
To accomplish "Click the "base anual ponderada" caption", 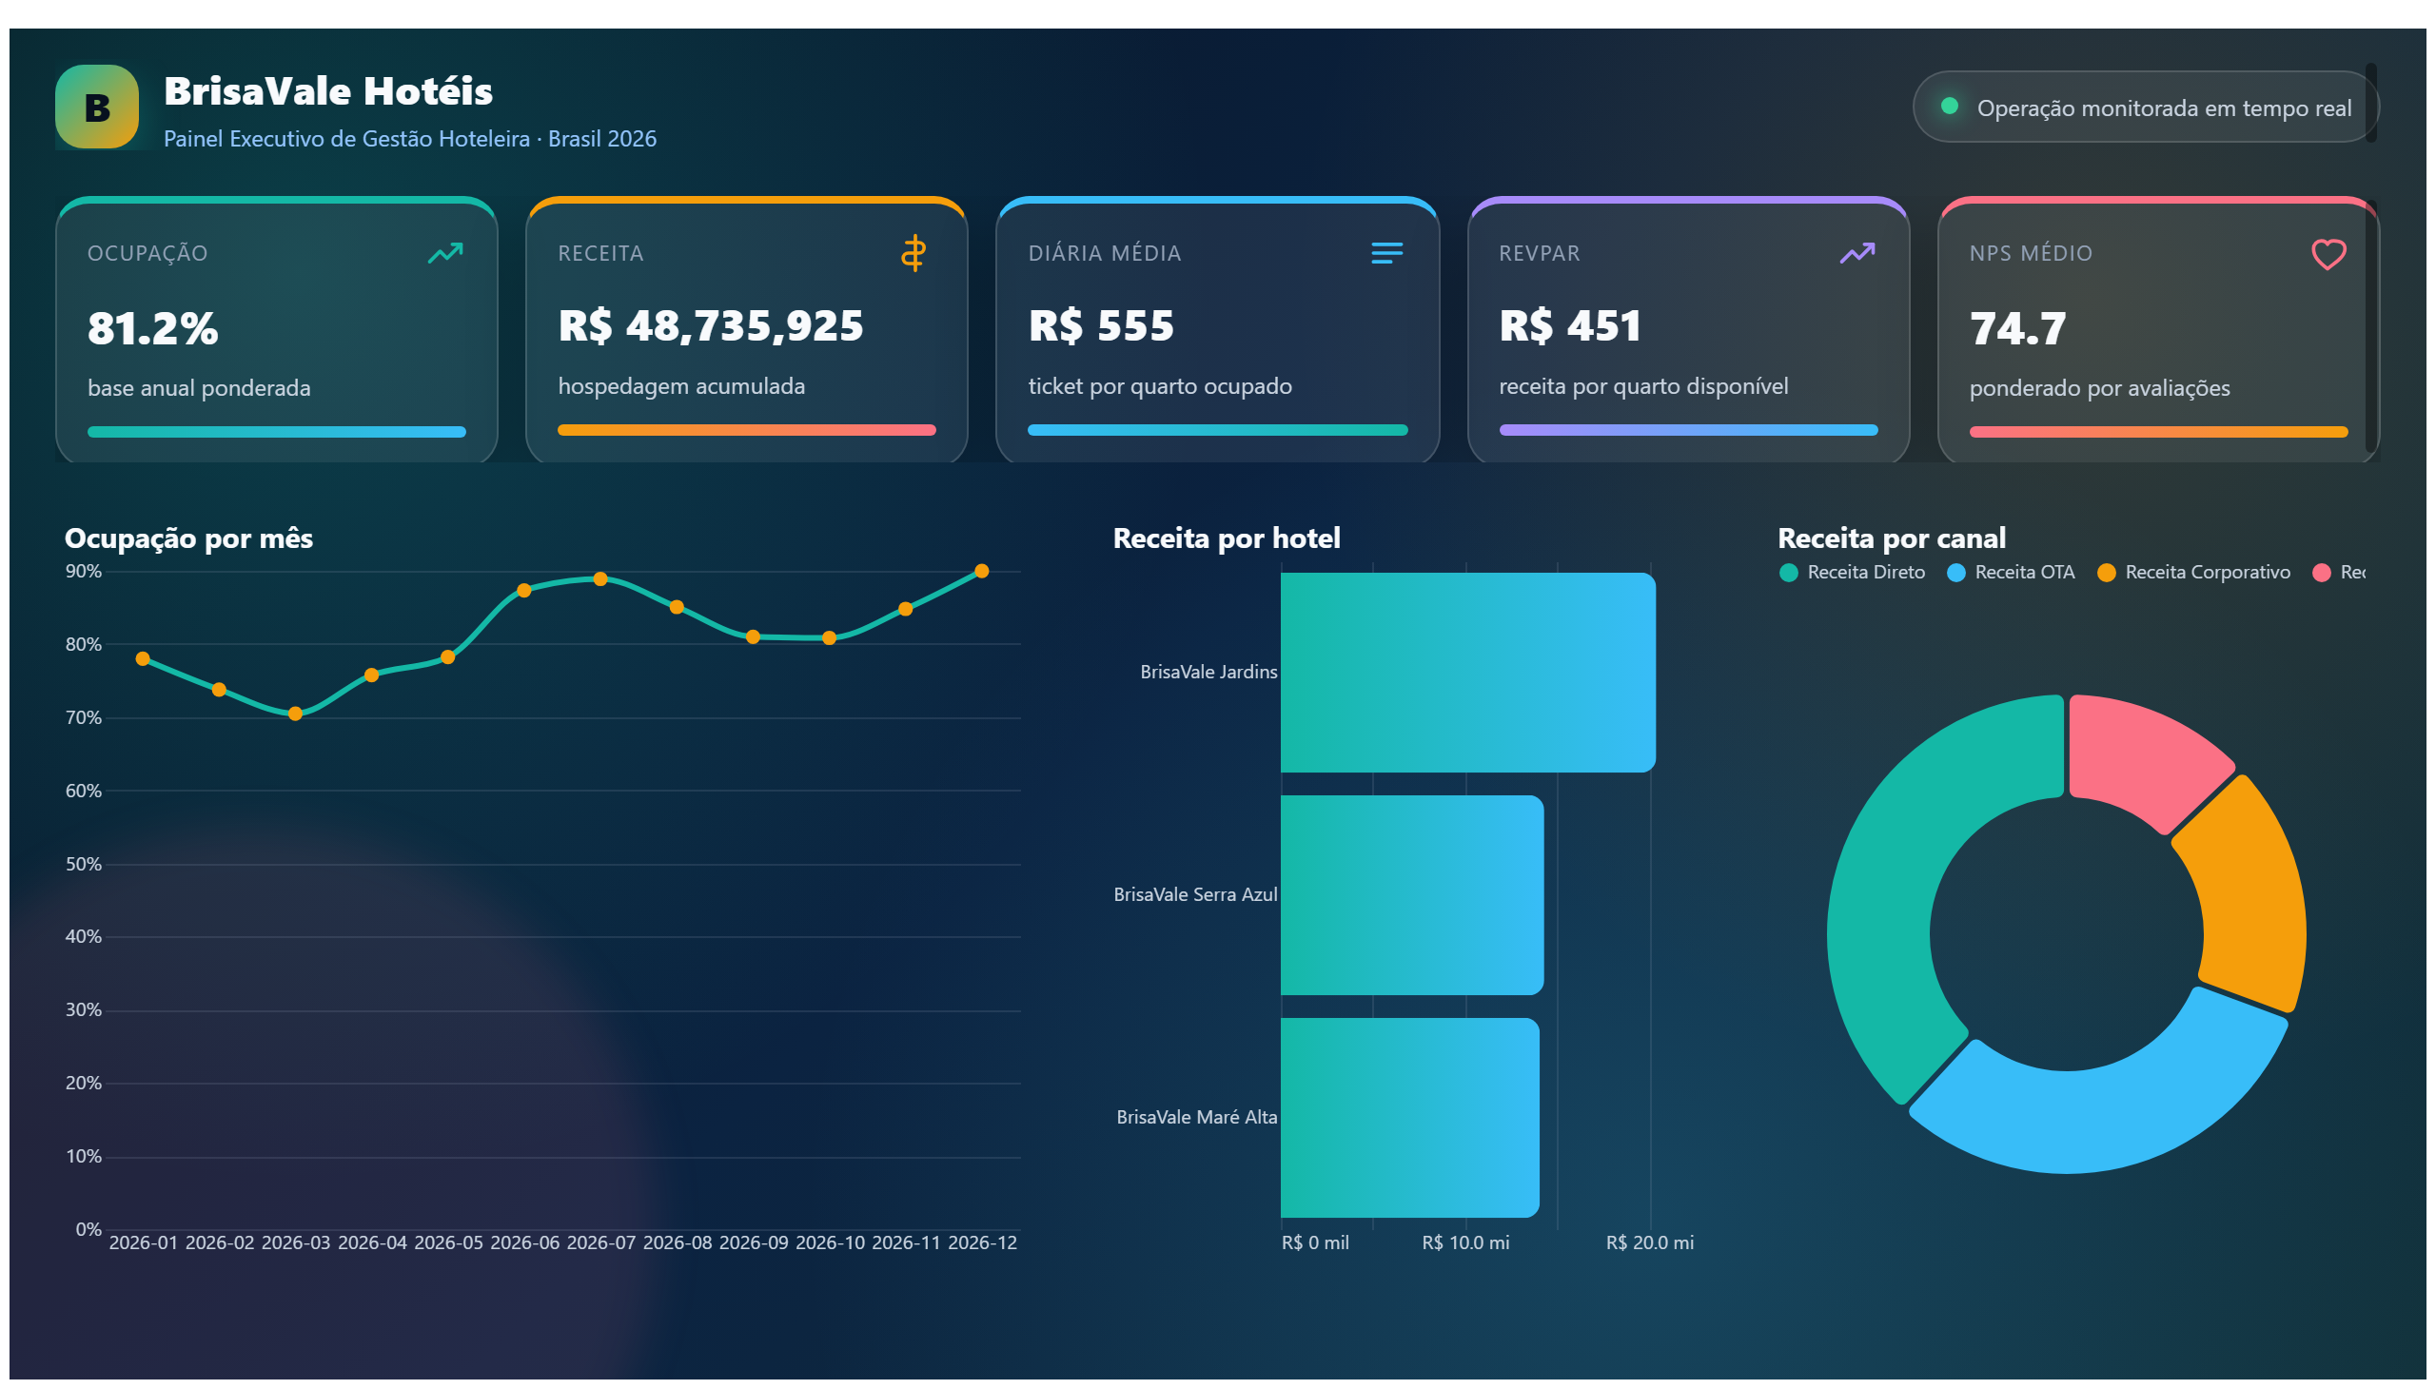I will coord(200,388).
